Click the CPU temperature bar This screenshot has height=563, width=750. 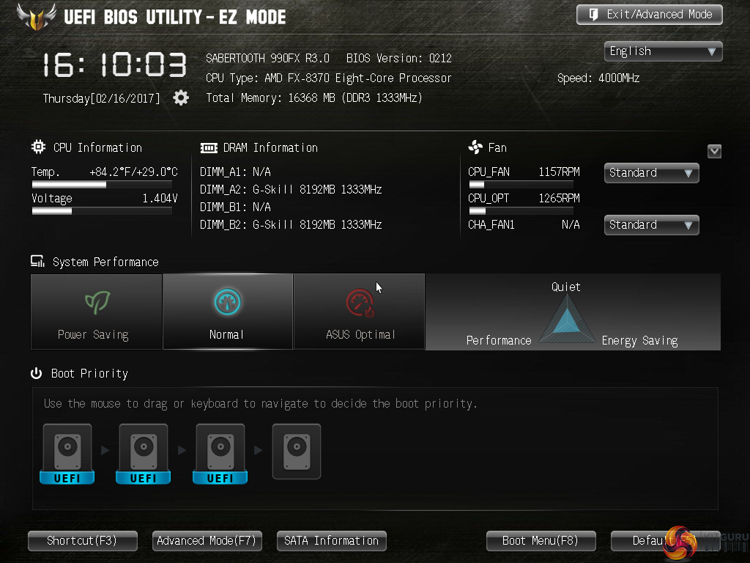(102, 185)
